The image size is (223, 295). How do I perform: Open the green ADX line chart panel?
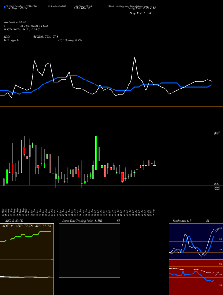pyautogui.click(x=27, y=241)
